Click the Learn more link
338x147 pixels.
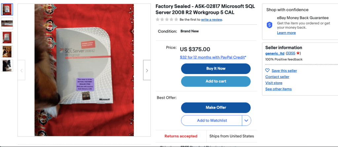286,33
